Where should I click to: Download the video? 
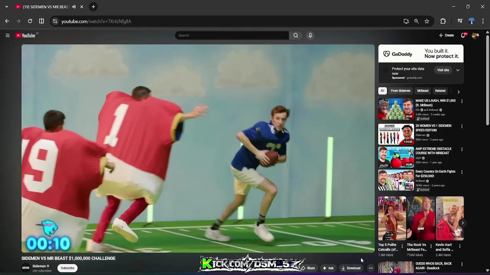(351, 268)
